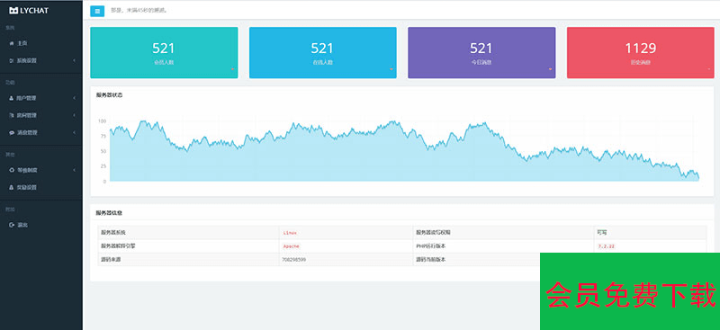720x330 pixels.
Task: Click the 房间管理 room icon
Action: [x=12, y=115]
